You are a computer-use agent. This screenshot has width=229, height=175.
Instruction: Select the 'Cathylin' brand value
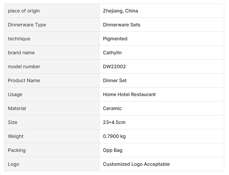[x=112, y=53]
